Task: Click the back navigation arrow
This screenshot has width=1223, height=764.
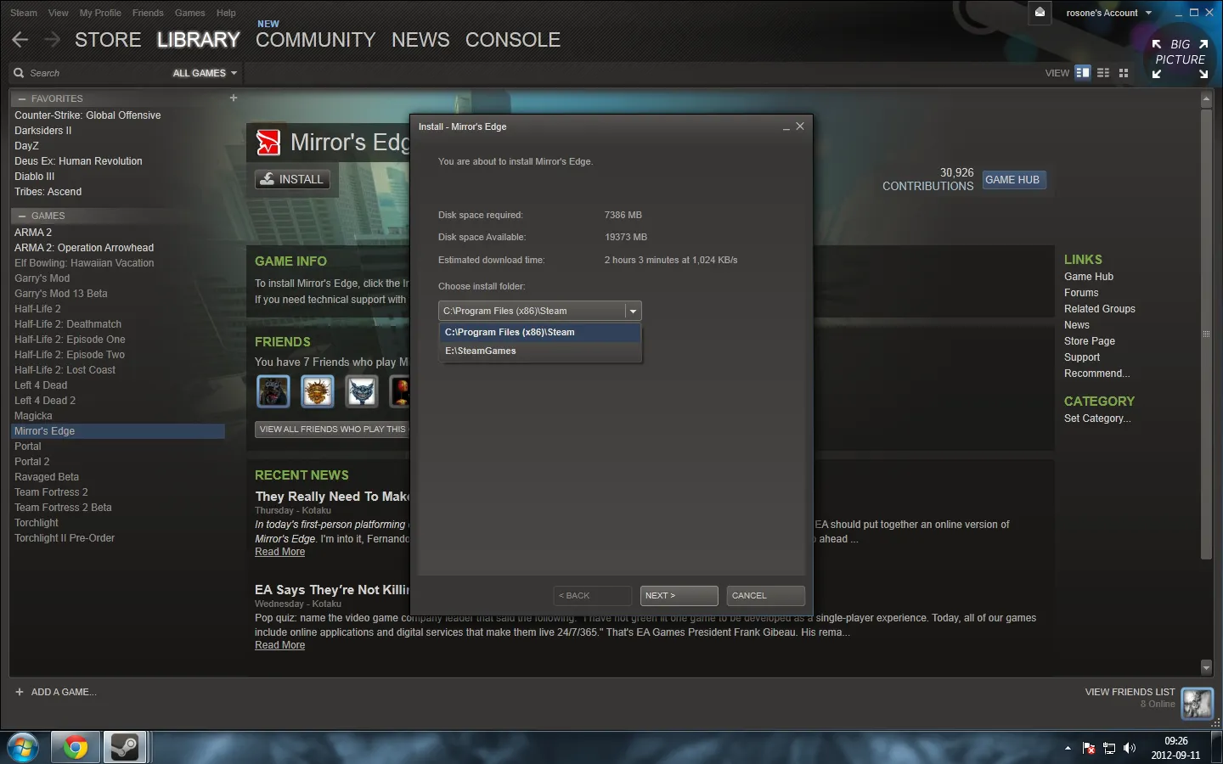Action: [20, 40]
